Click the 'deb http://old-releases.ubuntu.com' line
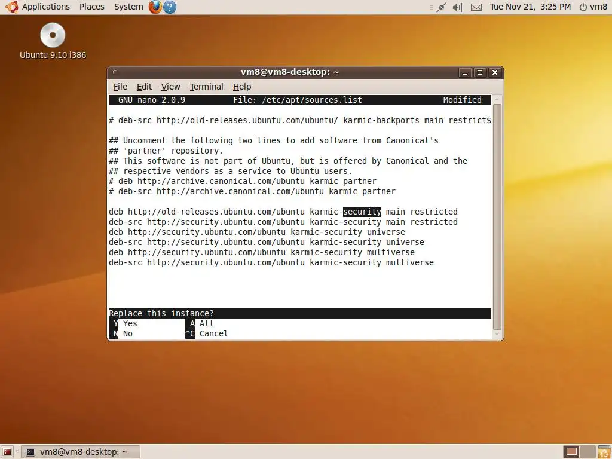The height and width of the screenshot is (459, 612). click(x=283, y=212)
